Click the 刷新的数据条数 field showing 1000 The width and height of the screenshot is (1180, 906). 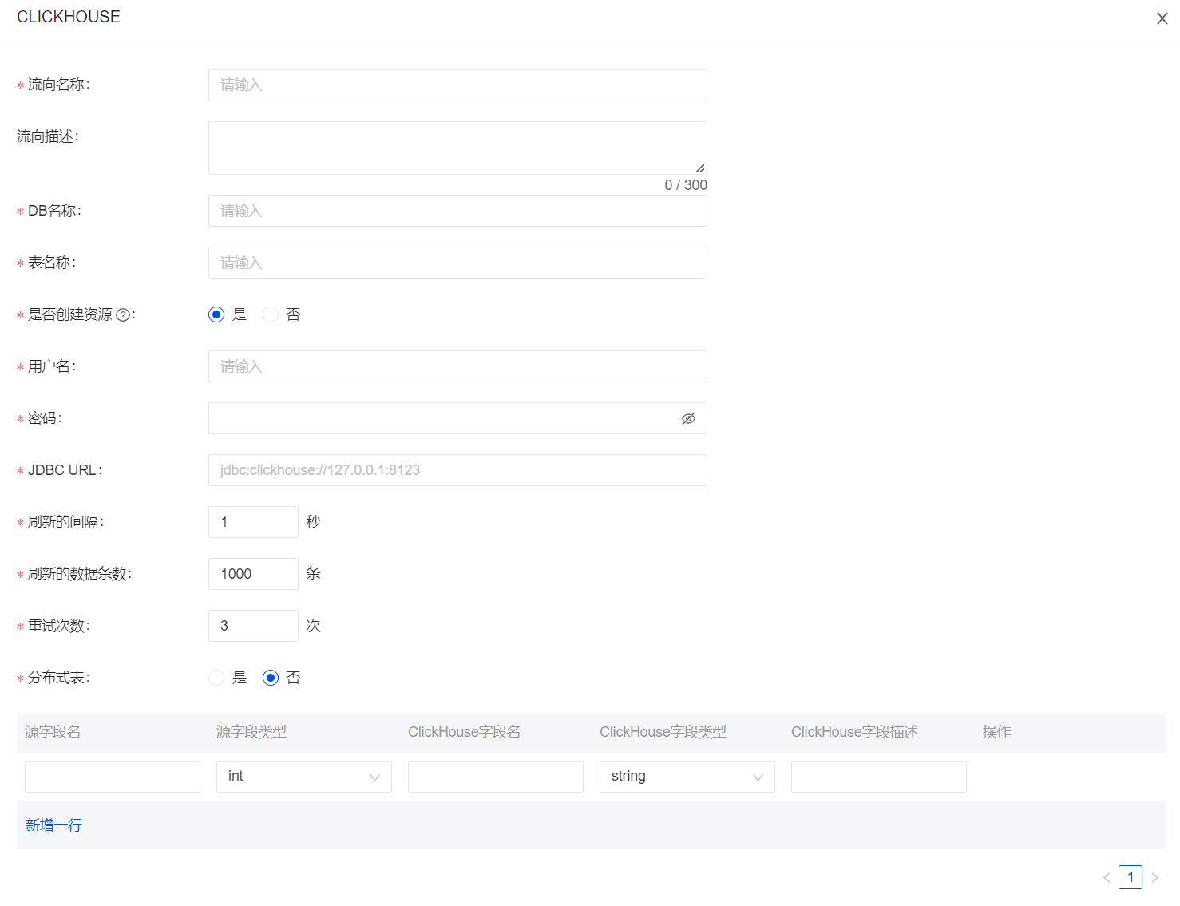point(253,573)
